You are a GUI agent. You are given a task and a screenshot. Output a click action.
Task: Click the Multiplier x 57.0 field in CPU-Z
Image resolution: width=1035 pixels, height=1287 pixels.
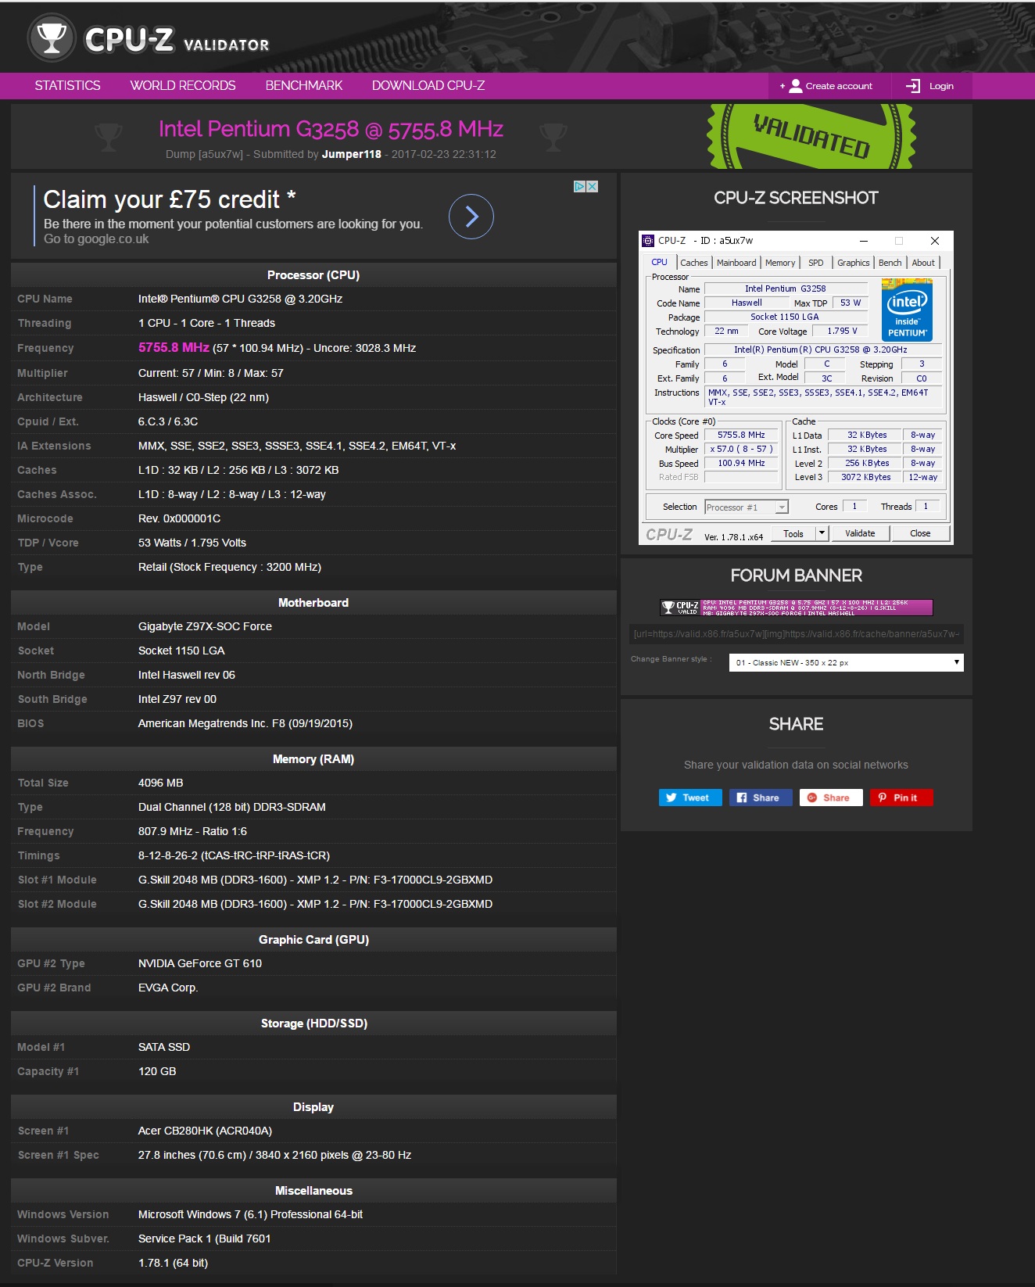point(741,450)
